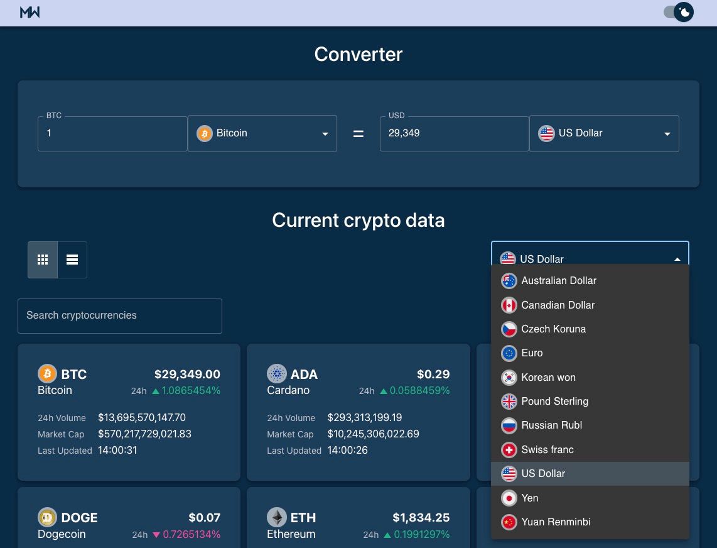
Task: Switch to list view
Action: pos(72,260)
